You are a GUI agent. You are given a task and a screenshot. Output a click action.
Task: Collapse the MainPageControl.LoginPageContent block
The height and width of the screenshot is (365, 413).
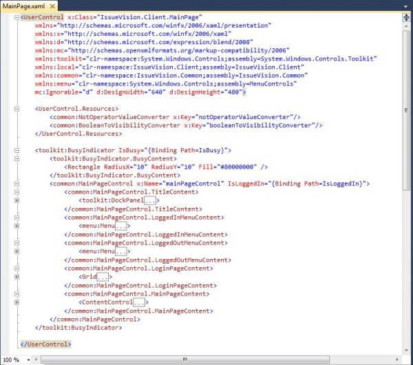coord(17,269)
